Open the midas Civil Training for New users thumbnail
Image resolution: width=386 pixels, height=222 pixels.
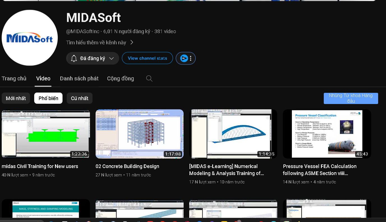[x=46, y=134]
